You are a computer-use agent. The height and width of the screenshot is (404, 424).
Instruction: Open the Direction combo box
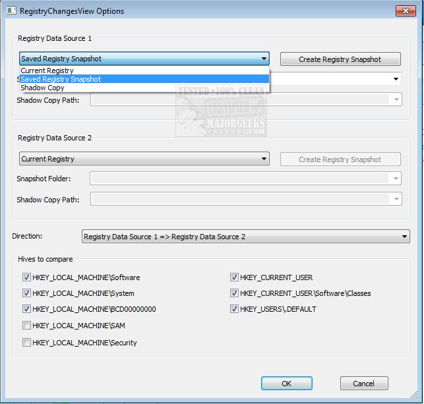coord(246,237)
